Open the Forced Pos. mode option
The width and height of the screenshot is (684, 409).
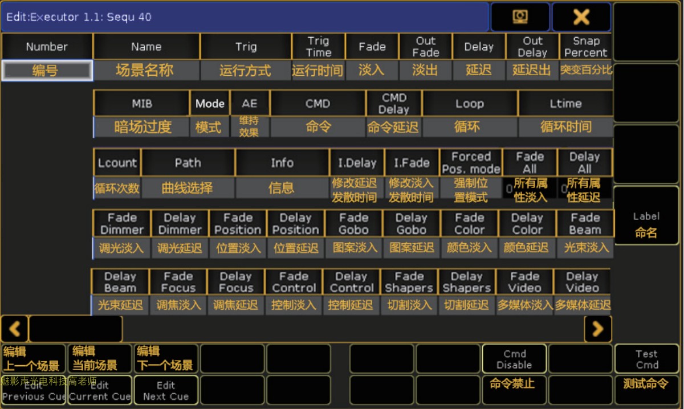471,163
